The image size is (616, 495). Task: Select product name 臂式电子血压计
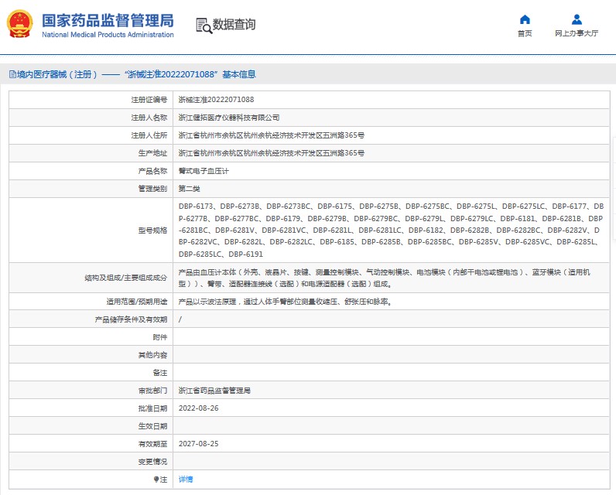204,171
